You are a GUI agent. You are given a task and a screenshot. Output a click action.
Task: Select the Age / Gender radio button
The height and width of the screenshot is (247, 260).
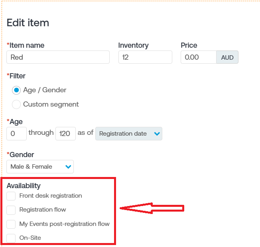click(x=16, y=90)
